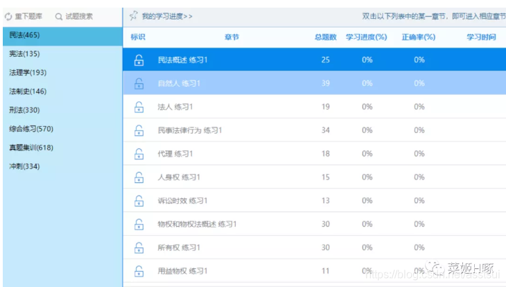This screenshot has width=506, height=287.
Task: Select 民法(465) subject in sidebar
Action: (x=62, y=35)
